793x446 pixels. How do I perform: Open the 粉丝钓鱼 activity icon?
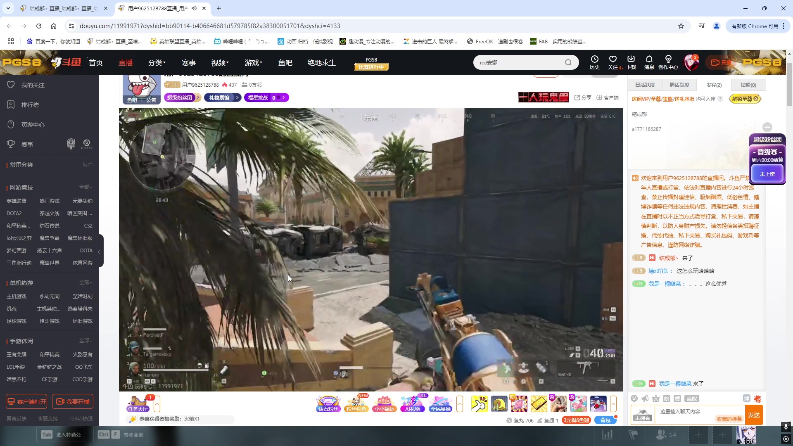(x=356, y=403)
